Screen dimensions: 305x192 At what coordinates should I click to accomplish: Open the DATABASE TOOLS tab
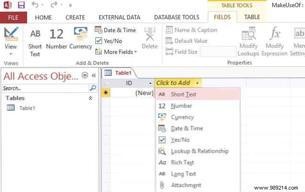[x=177, y=18]
